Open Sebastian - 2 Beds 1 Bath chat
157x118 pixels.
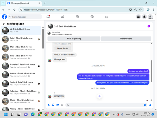[21, 93]
